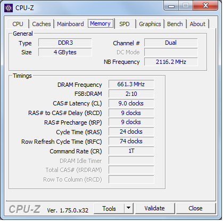Screen dimensions: 223x221
Task: Click the Size field showing 4 GBytes
Action: pos(65,52)
